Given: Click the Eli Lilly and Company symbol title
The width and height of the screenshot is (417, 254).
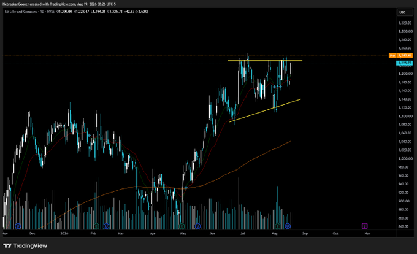Looking at the screenshot, I should tap(22, 12).
